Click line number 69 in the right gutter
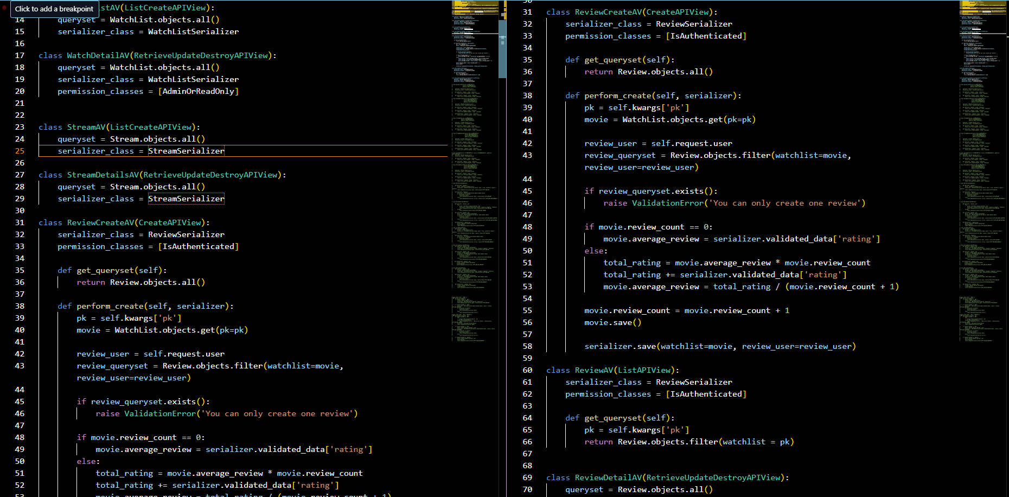Screen dimensions: 1009x497 point(527,477)
